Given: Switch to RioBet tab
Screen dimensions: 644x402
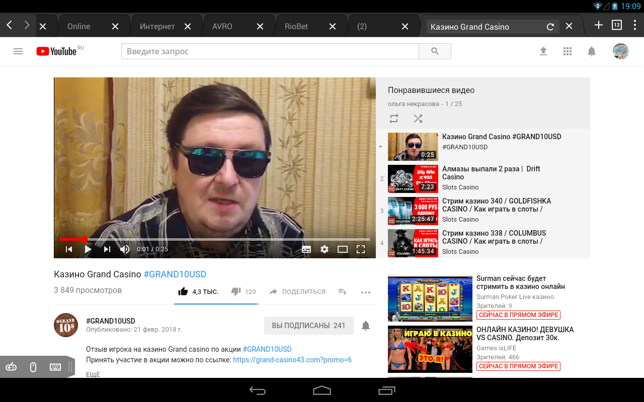Looking at the screenshot, I should [x=296, y=27].
